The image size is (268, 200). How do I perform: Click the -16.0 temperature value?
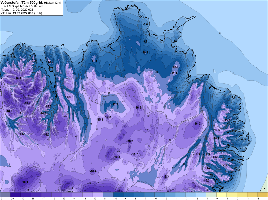197,124
